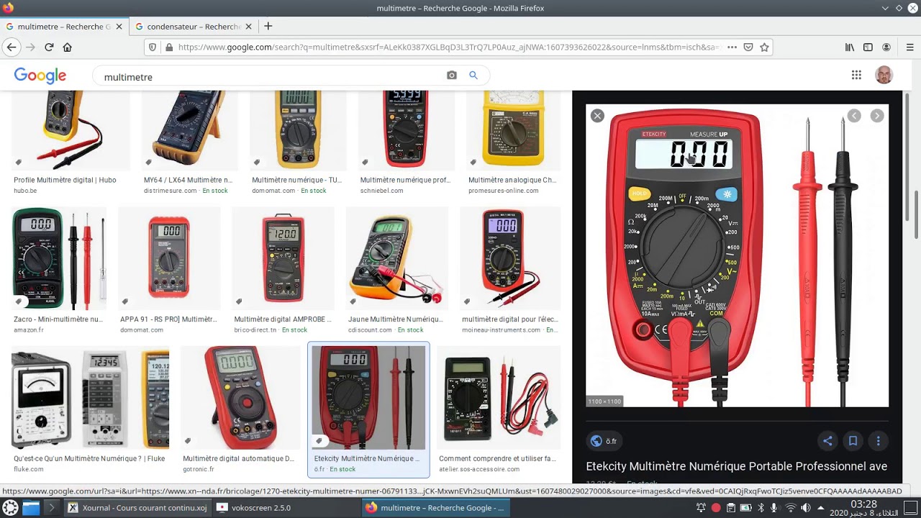
Task: Open preview panel three-dot options
Action: click(878, 441)
